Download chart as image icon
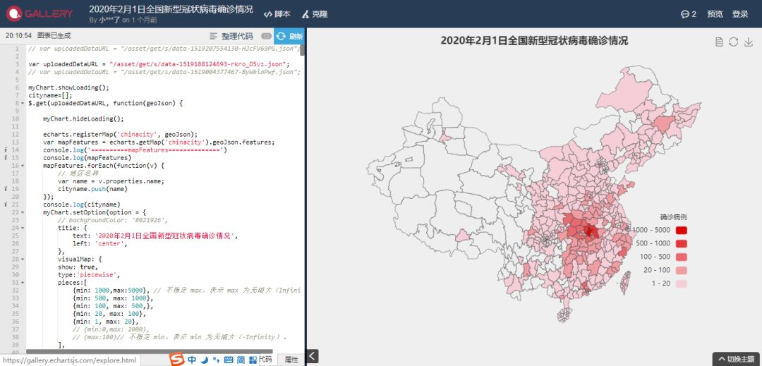762x366 pixels. pos(748,42)
